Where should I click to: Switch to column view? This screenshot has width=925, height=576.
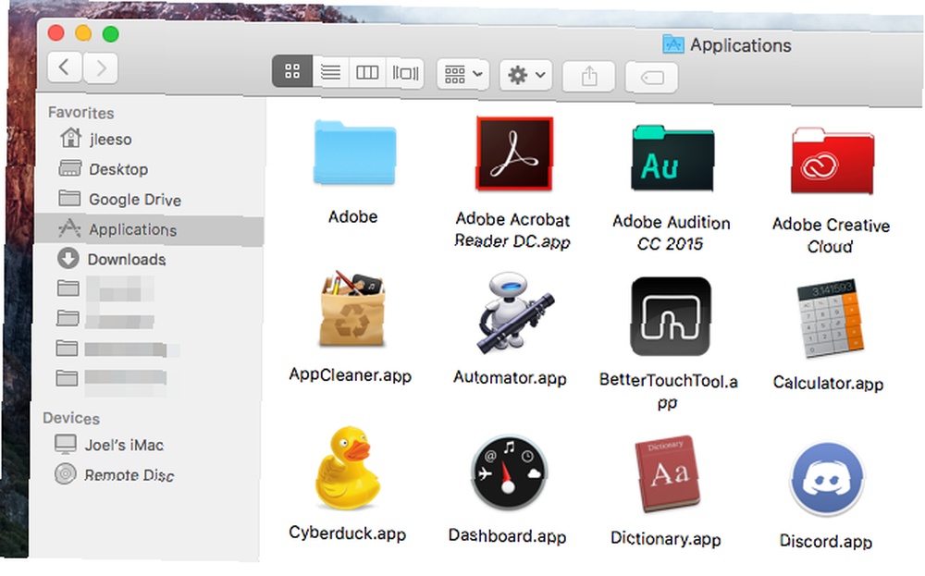tap(367, 72)
